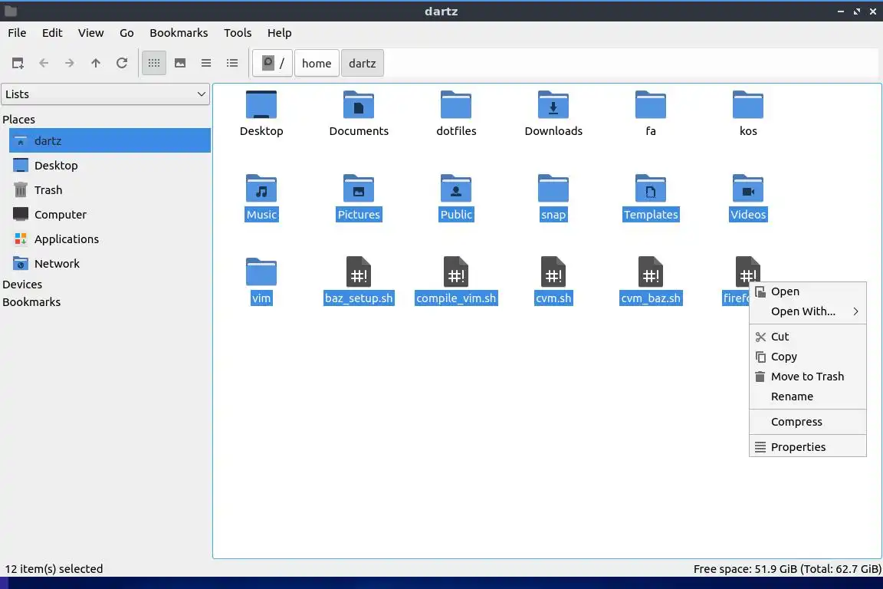883x589 pixels.
Task: Go forward with the right arrow
Action: pyautogui.click(x=69, y=63)
